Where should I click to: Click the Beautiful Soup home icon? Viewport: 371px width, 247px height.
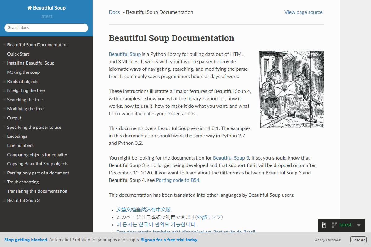point(30,8)
